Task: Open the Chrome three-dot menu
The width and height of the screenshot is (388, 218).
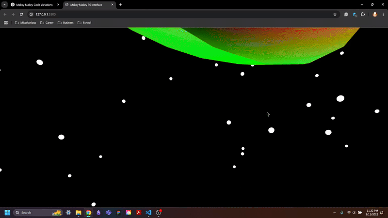Action: (x=383, y=15)
